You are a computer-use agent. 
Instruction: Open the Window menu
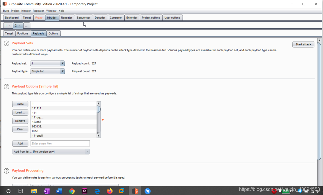pyautogui.click(x=51, y=11)
